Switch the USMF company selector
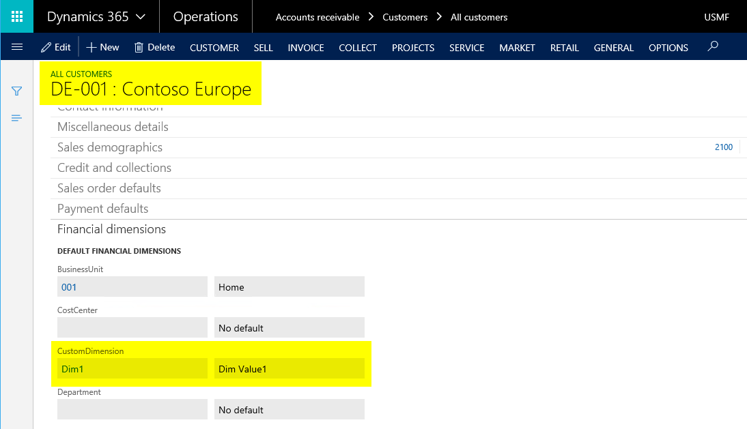Viewport: 747px width, 429px height. coord(716,17)
